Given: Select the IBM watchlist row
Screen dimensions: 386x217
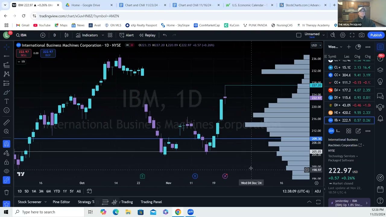Looking at the screenshot, I should tap(350, 120).
